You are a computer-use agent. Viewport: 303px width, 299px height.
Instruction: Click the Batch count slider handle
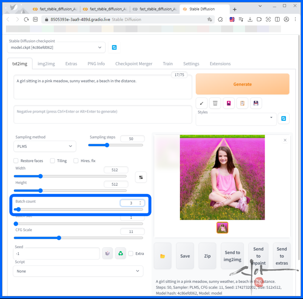click(x=18, y=209)
